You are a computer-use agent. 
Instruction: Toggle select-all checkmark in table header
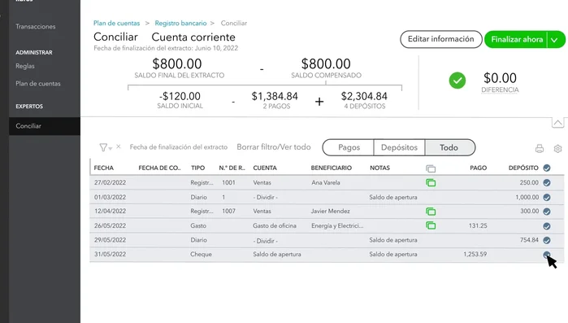(x=547, y=168)
